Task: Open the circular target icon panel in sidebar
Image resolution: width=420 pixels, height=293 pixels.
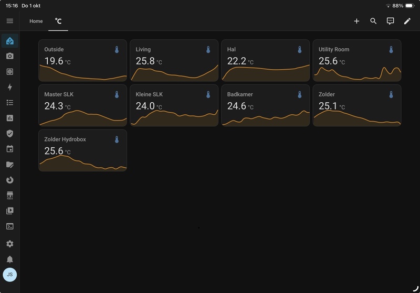Action: click(x=10, y=72)
